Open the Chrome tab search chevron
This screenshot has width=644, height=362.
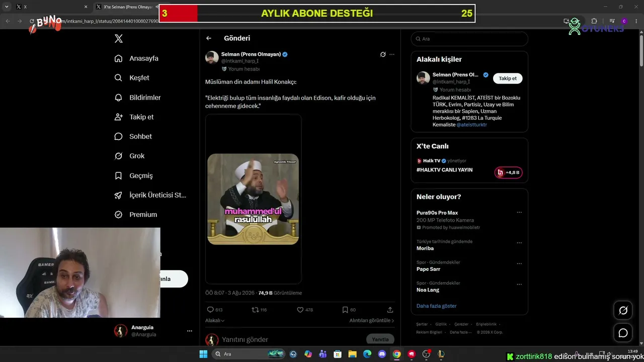point(6,7)
